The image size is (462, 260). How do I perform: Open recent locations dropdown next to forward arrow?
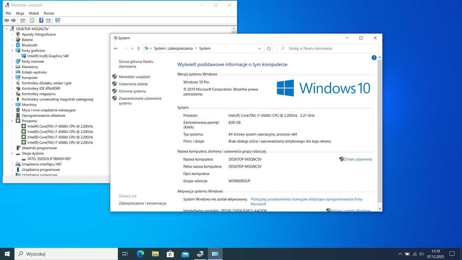[x=132, y=48]
